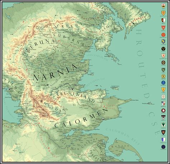170x164 pixels.
Task: Select the TELMAR region label
Action: point(13,88)
